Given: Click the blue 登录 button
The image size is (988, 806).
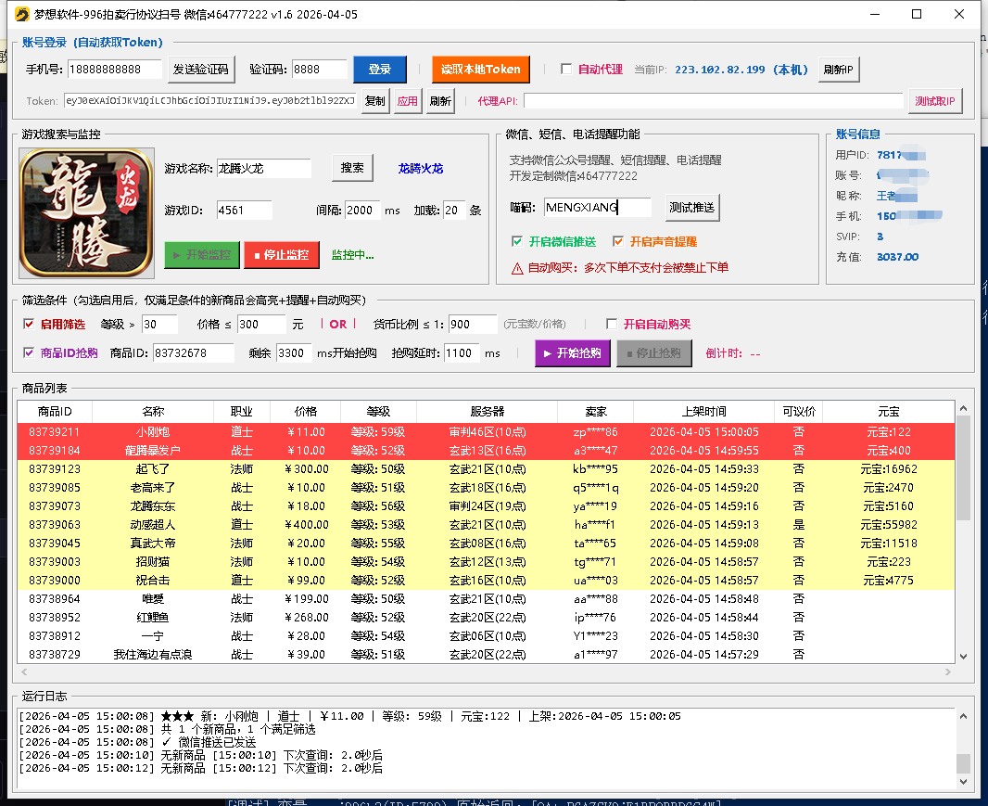Looking at the screenshot, I should tap(379, 70).
